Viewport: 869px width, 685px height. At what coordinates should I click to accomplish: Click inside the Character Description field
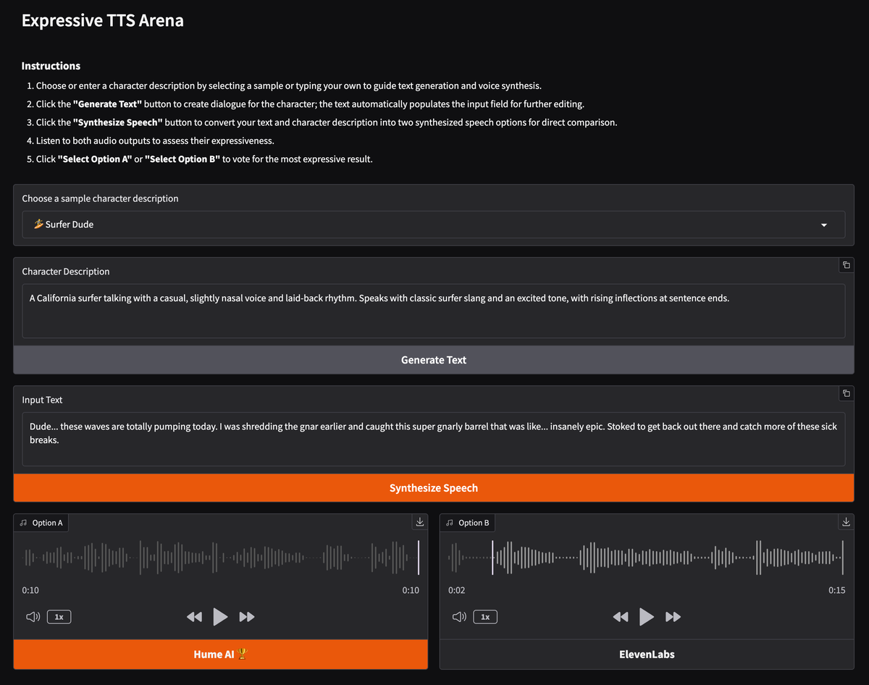(x=433, y=311)
